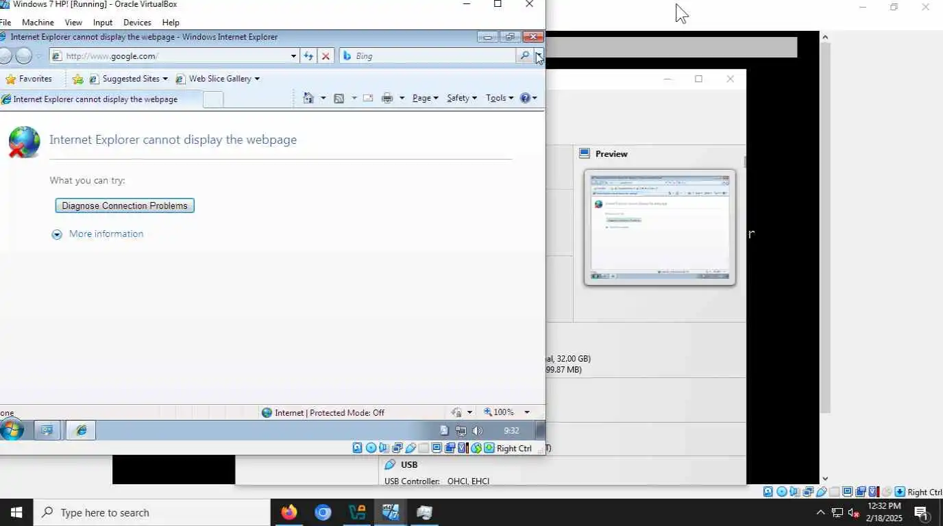
Task: Open the Machine menu
Action: 38,23
